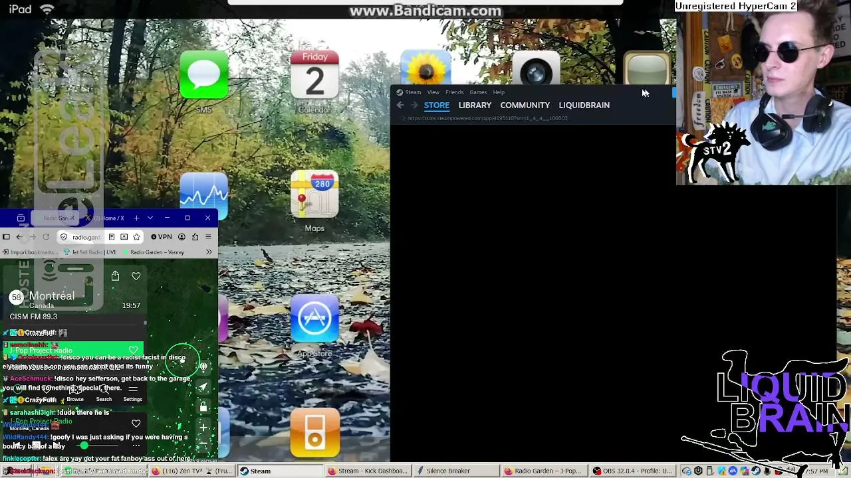Open the Maps app icon
This screenshot has height=478, width=851.
pos(314,195)
